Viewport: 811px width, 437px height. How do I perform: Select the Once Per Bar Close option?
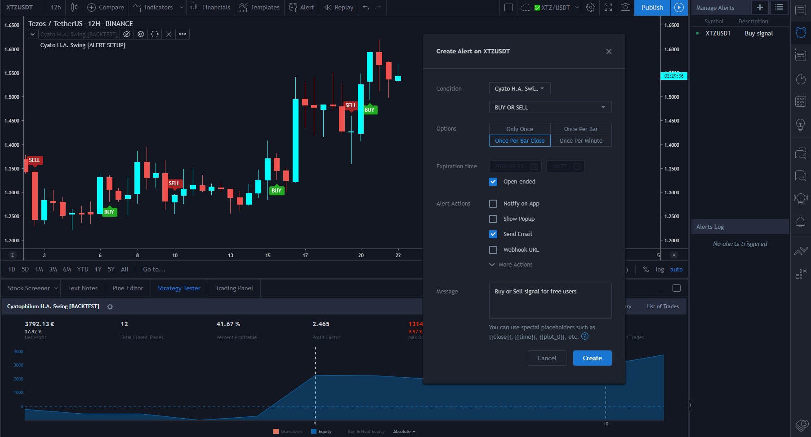(520, 140)
